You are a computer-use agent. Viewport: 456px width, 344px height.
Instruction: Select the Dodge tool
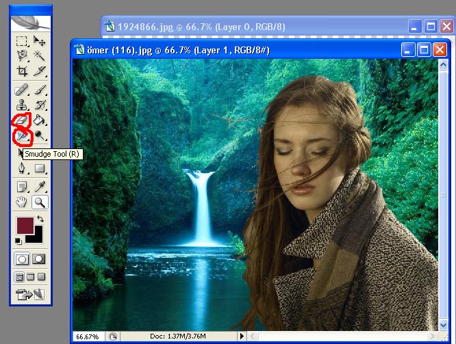pyautogui.click(x=39, y=135)
